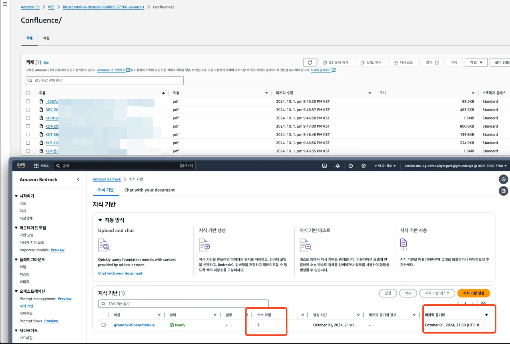Screen dimensions: 510x344
Task: Open the blossomtalkie-dataset bucket breadcrumb
Action: [x=103, y=7]
